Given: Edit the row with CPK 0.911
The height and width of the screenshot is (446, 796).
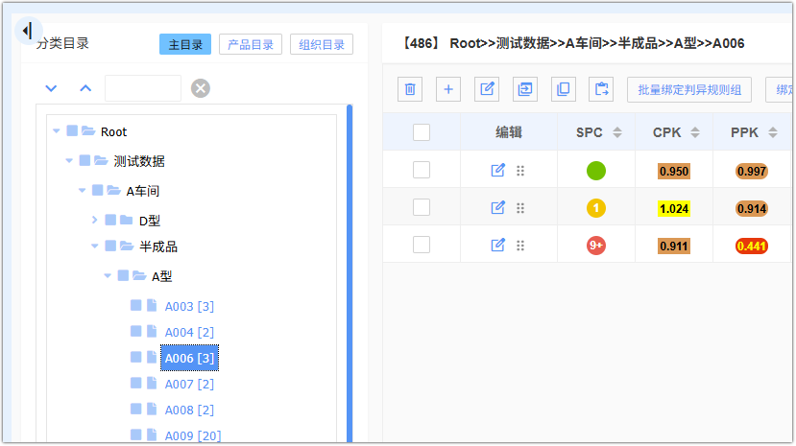Looking at the screenshot, I should (x=498, y=246).
